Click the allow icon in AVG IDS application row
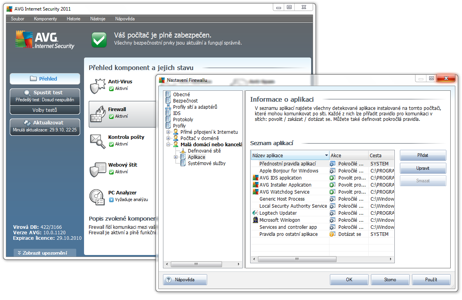462x300 pixels. coord(332,178)
